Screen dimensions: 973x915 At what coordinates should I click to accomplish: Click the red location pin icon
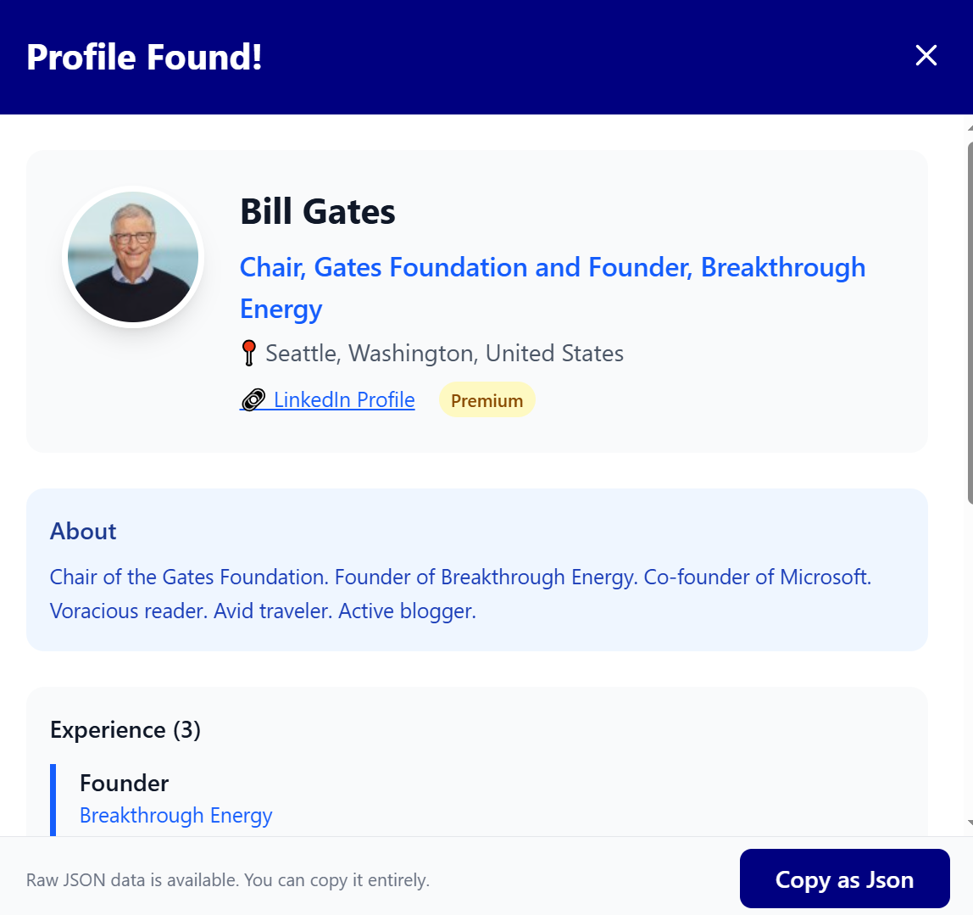click(x=248, y=353)
